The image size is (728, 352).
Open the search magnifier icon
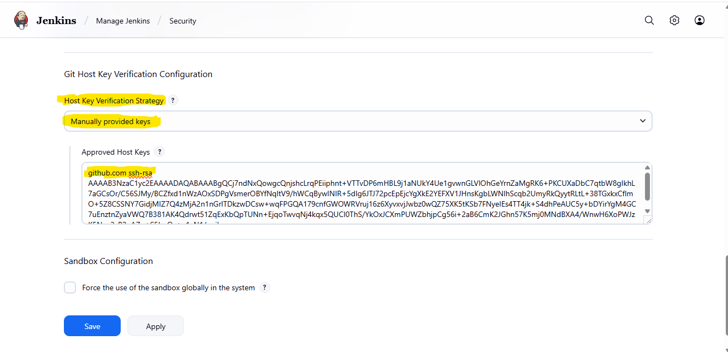649,20
